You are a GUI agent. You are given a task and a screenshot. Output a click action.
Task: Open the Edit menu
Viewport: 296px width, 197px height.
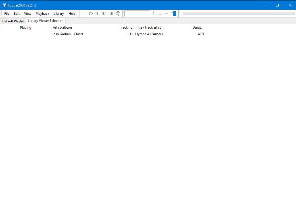17,14
